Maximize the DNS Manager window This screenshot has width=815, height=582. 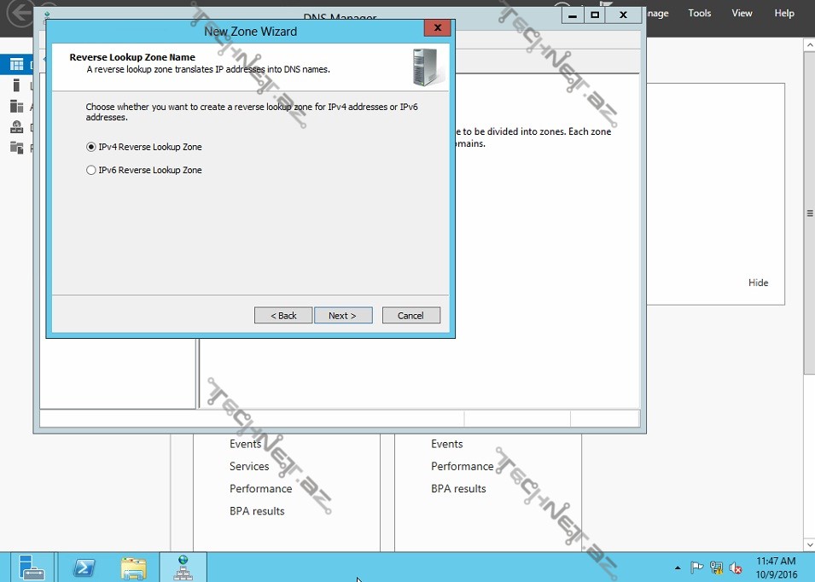coord(595,15)
